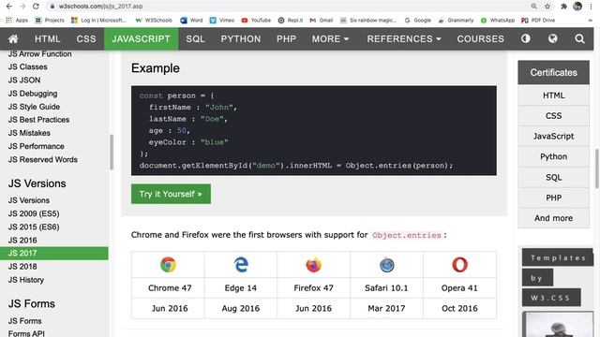Click the zoom magnifier icon in address bar
This screenshot has width=600, height=337.
point(533,7)
